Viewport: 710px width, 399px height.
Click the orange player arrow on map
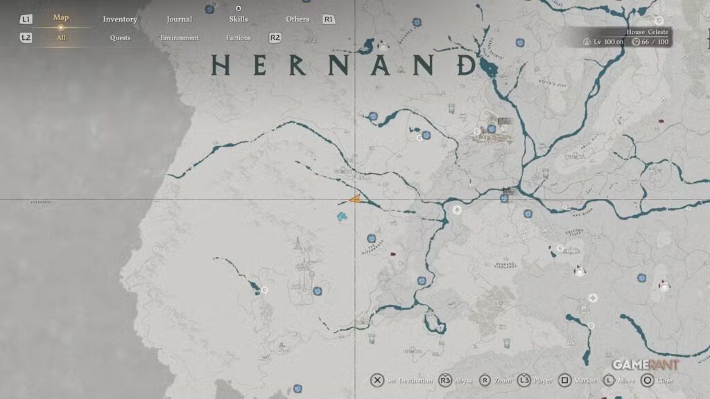click(354, 199)
